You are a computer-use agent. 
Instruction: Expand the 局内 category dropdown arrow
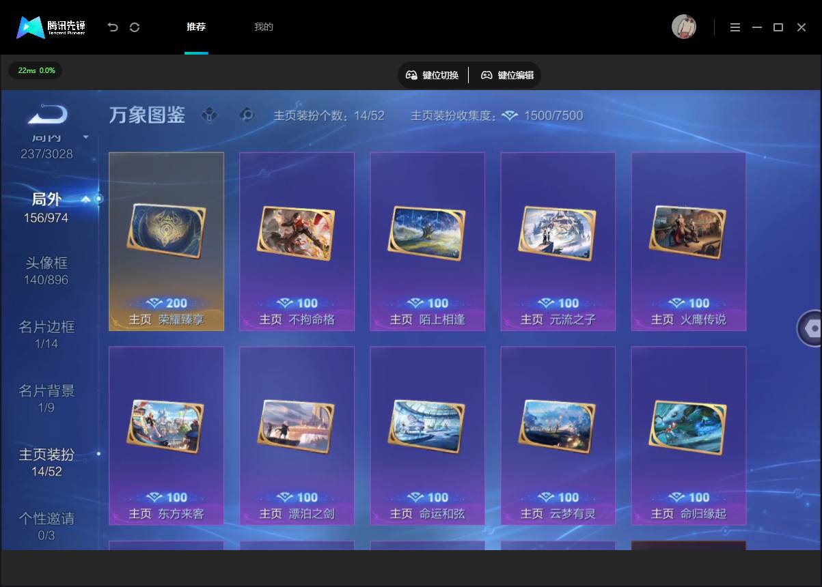click(85, 137)
